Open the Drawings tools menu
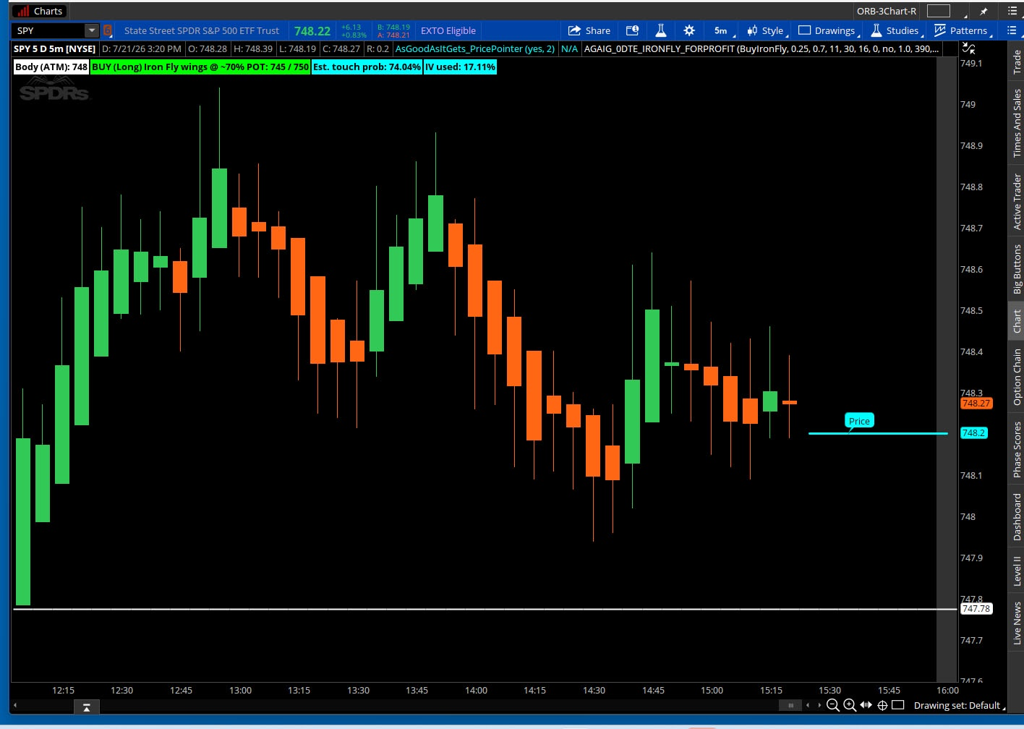1024x729 pixels. tap(827, 30)
